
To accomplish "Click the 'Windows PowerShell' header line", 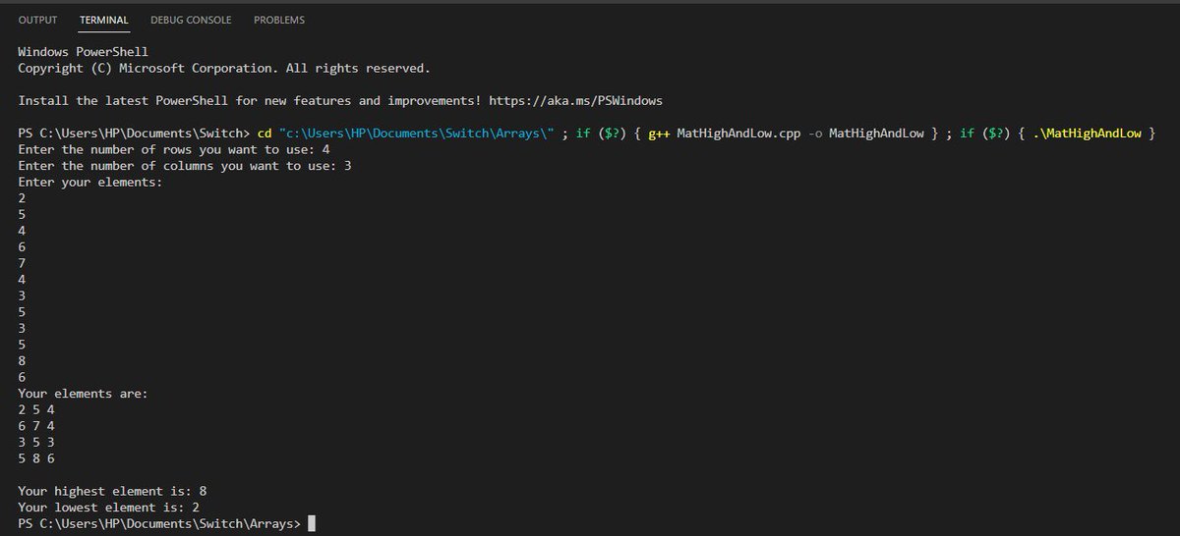I will (84, 52).
